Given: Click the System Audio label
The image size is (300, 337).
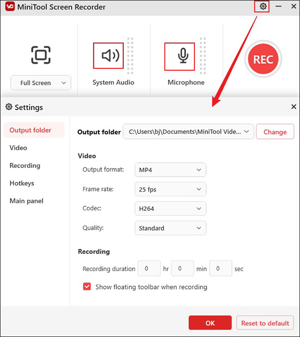Looking at the screenshot, I should point(113,82).
